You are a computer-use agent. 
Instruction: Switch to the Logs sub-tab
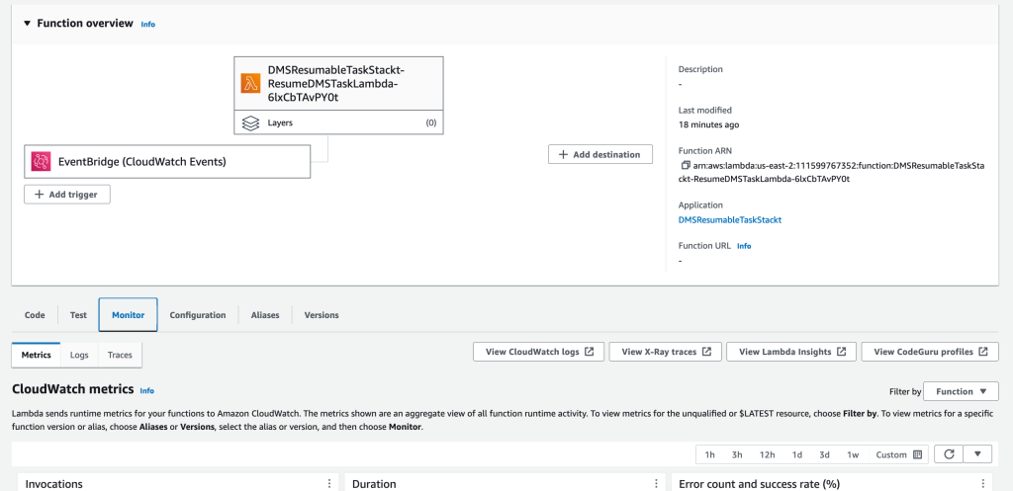point(79,355)
